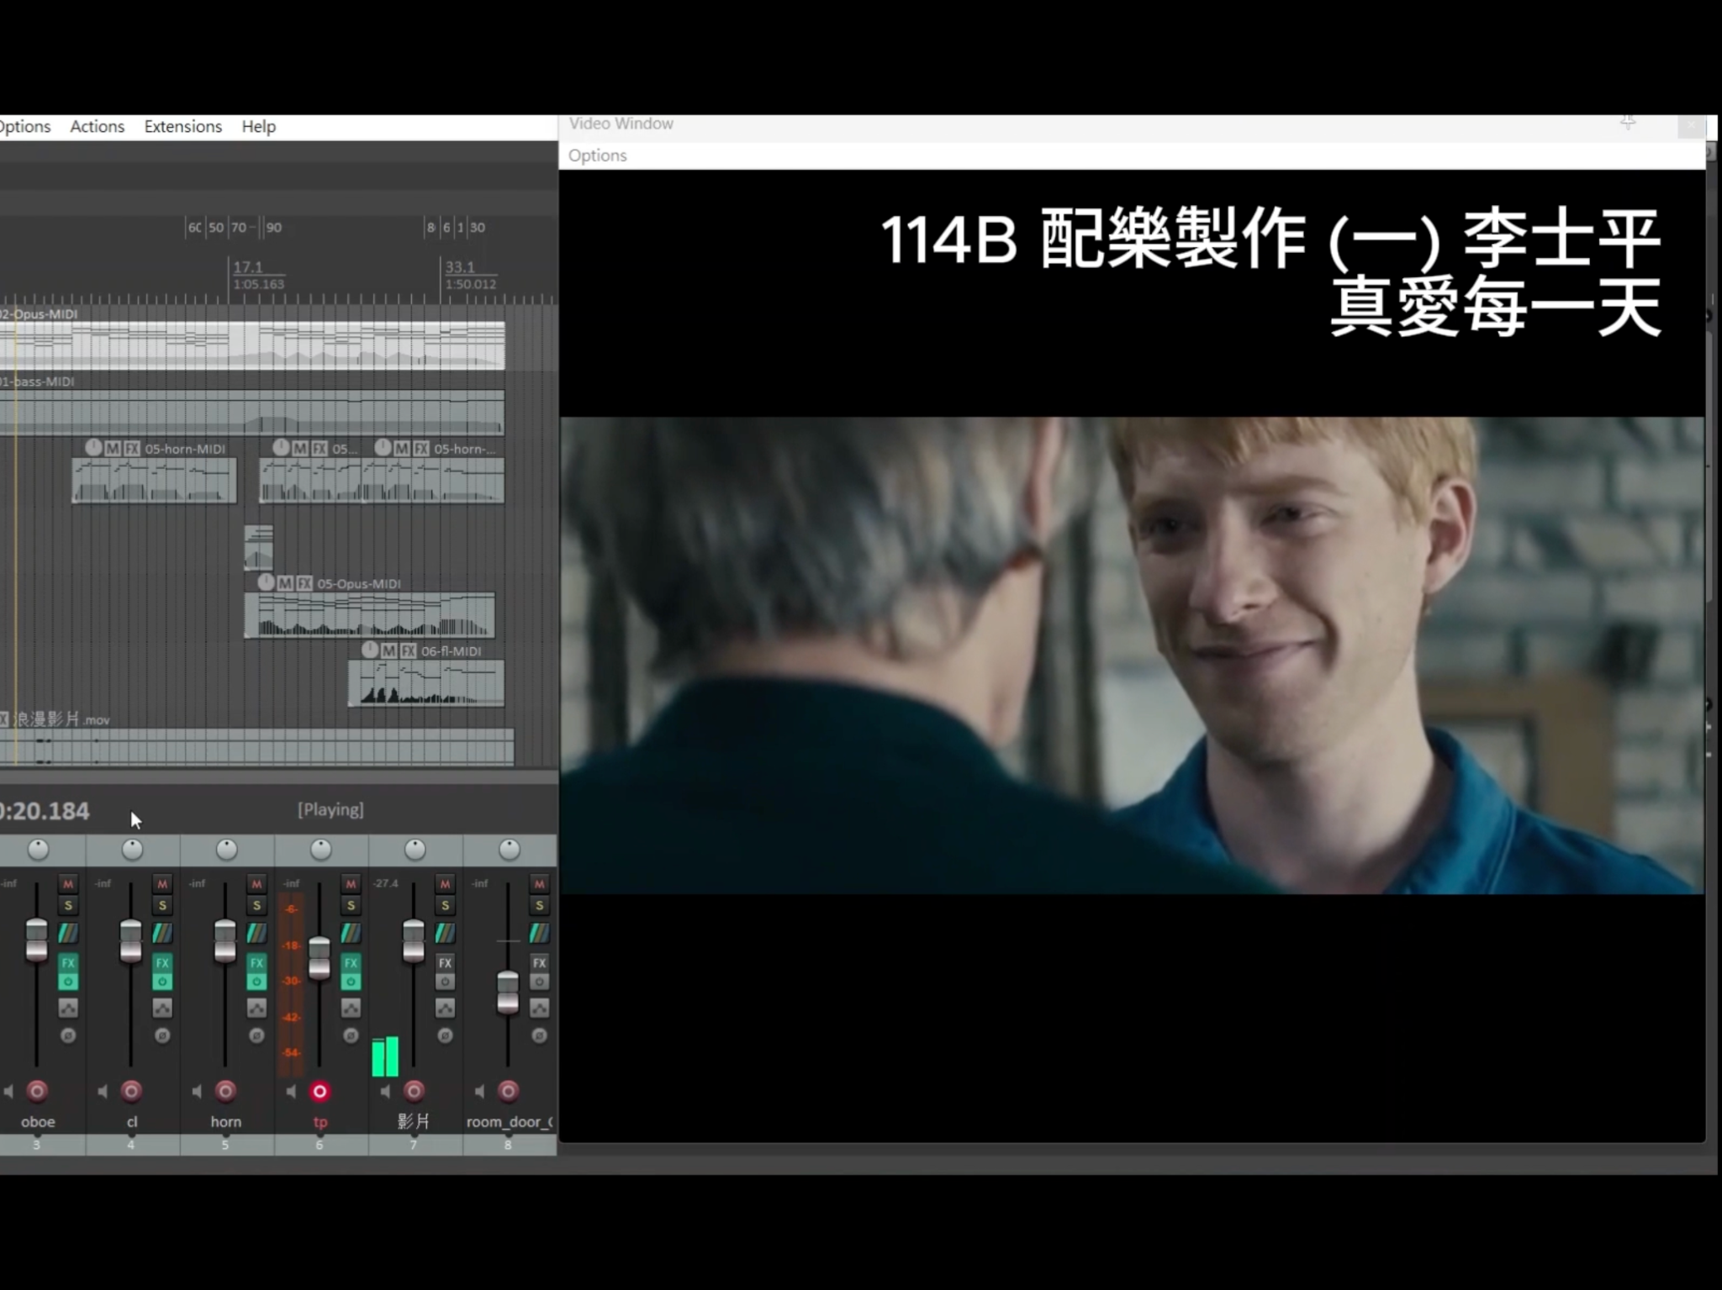
Task: Click the horn track name label
Action: pos(225,1122)
